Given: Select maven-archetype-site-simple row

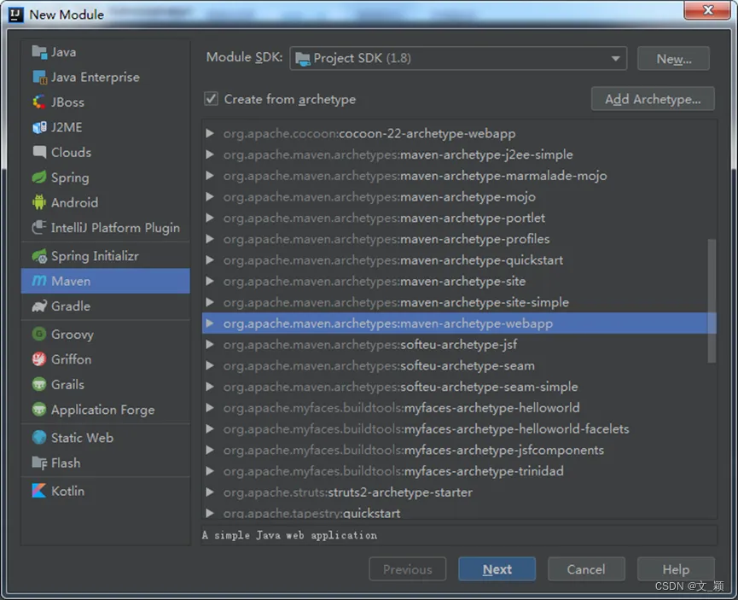Looking at the screenshot, I should 459,302.
